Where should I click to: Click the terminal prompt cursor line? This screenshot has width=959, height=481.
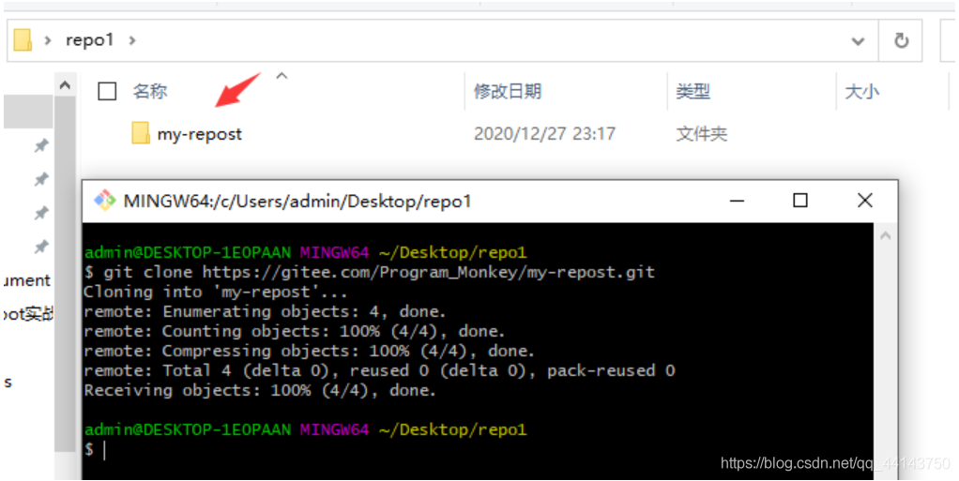95,450
